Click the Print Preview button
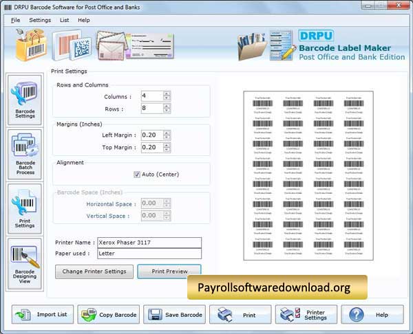Screen dimensions: 413x334 click(169, 271)
